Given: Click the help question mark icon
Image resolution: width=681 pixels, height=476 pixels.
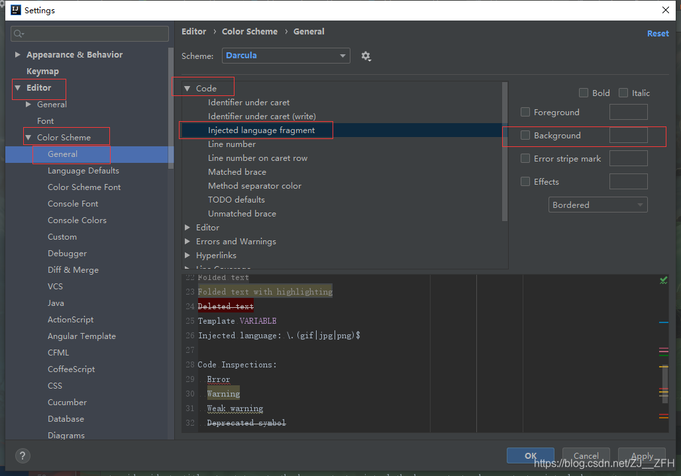Looking at the screenshot, I should pyautogui.click(x=23, y=455).
